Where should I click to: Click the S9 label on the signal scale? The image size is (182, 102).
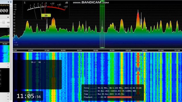coord(14,14)
